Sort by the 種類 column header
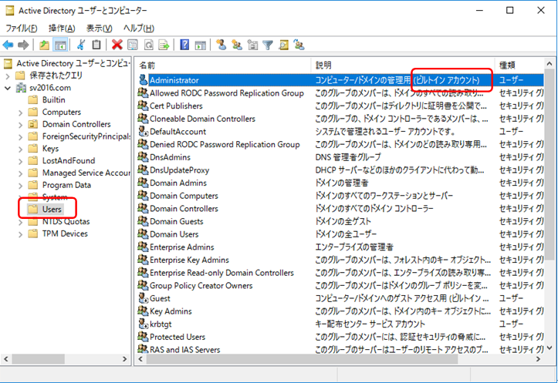This screenshot has height=383, width=558. (519, 65)
